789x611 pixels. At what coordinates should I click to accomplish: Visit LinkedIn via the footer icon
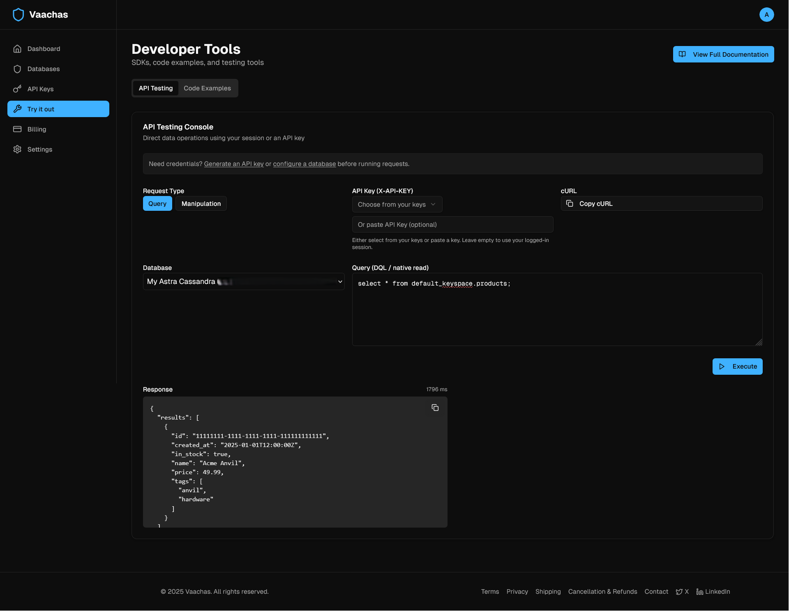[x=700, y=591]
